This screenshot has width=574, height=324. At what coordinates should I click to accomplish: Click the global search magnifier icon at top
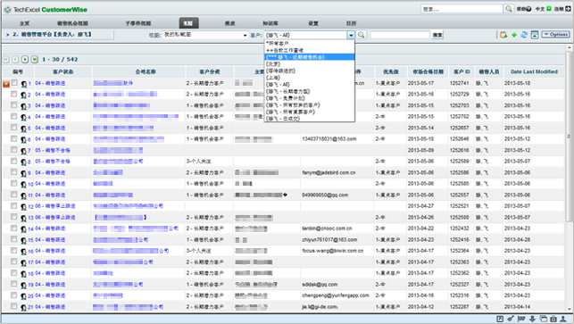(509, 9)
